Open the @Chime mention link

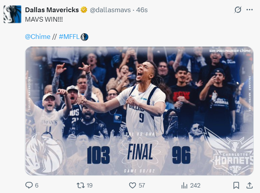pos(38,37)
